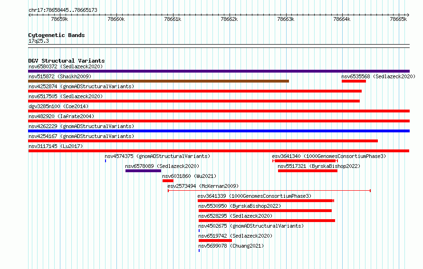Click the red nsv6528295 variant bar
The width and height of the screenshot is (423, 269).
click(x=267, y=221)
